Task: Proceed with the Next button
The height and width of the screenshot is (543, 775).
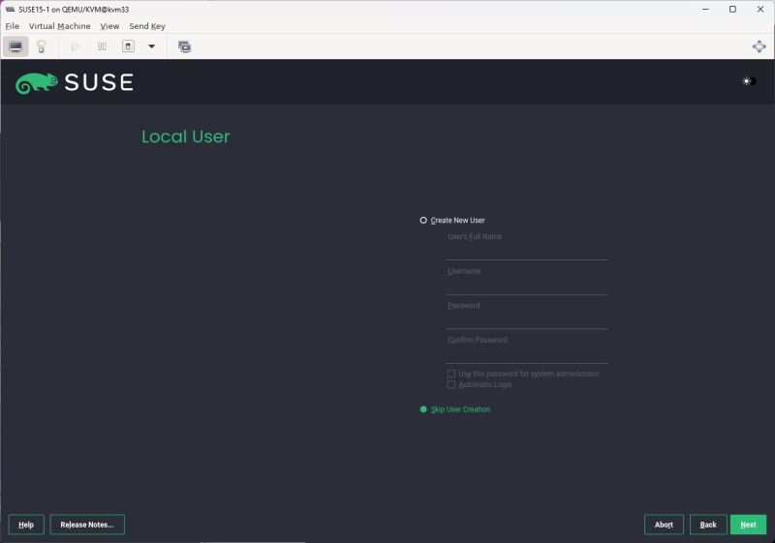Action: [x=748, y=525]
